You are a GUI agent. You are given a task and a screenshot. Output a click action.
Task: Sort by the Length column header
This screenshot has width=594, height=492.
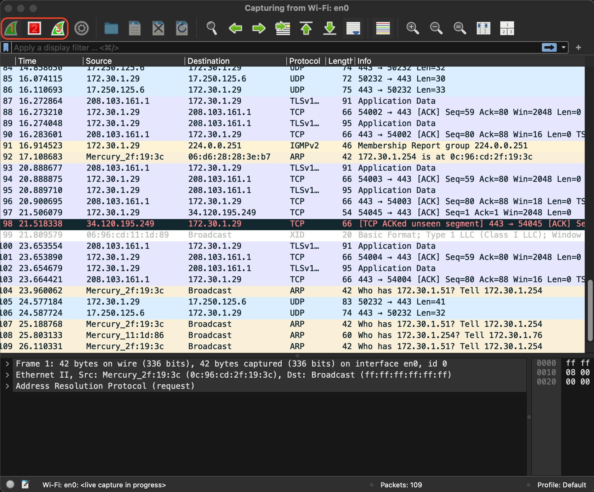click(x=340, y=61)
